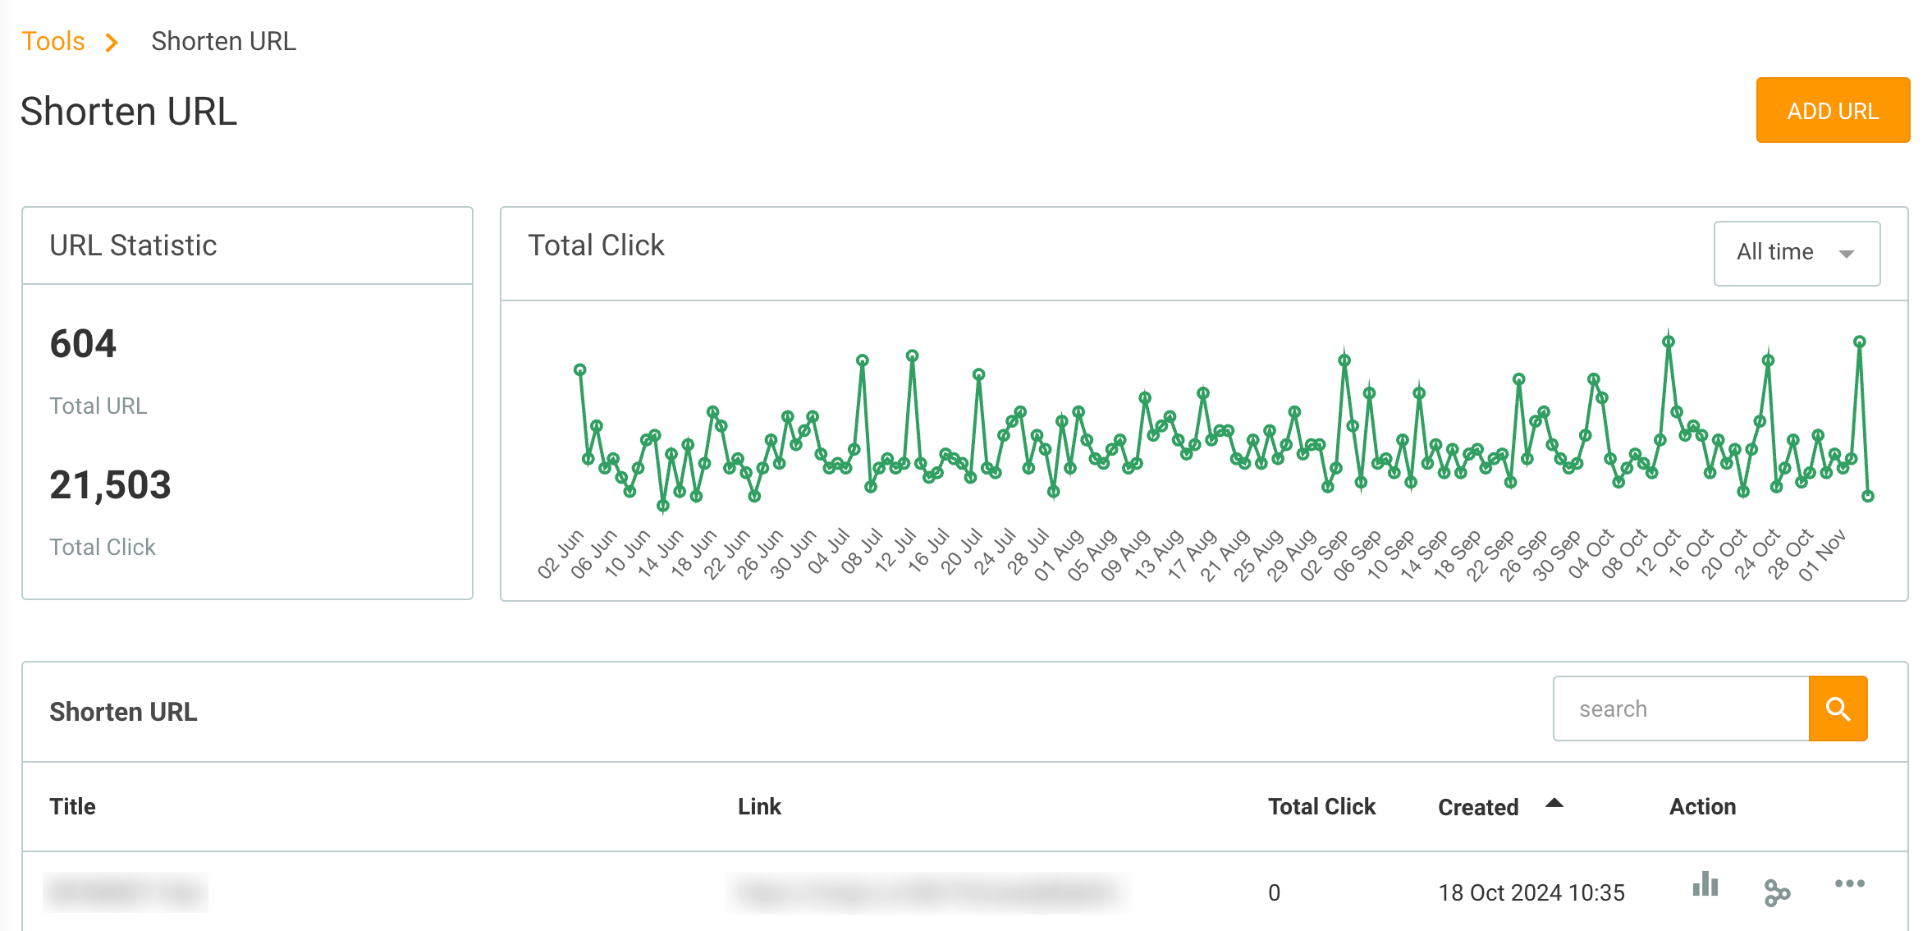Sort table by Title column

pyautogui.click(x=72, y=806)
